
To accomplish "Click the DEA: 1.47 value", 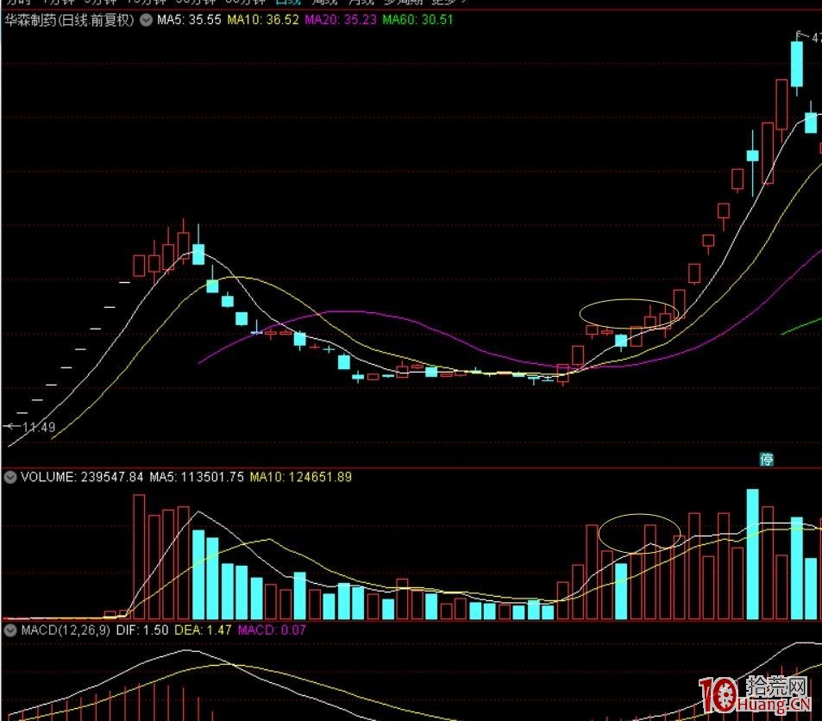I will pyautogui.click(x=203, y=630).
